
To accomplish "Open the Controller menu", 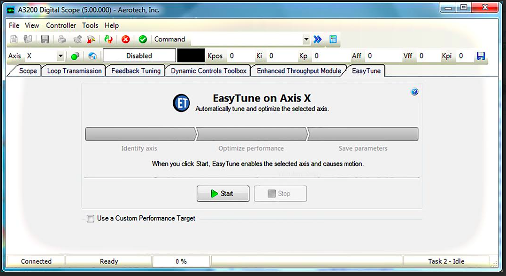I will click(61, 25).
